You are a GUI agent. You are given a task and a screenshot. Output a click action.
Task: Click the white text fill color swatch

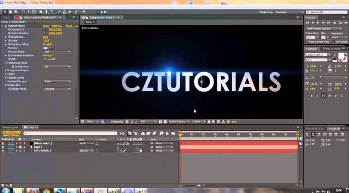pos(341,56)
